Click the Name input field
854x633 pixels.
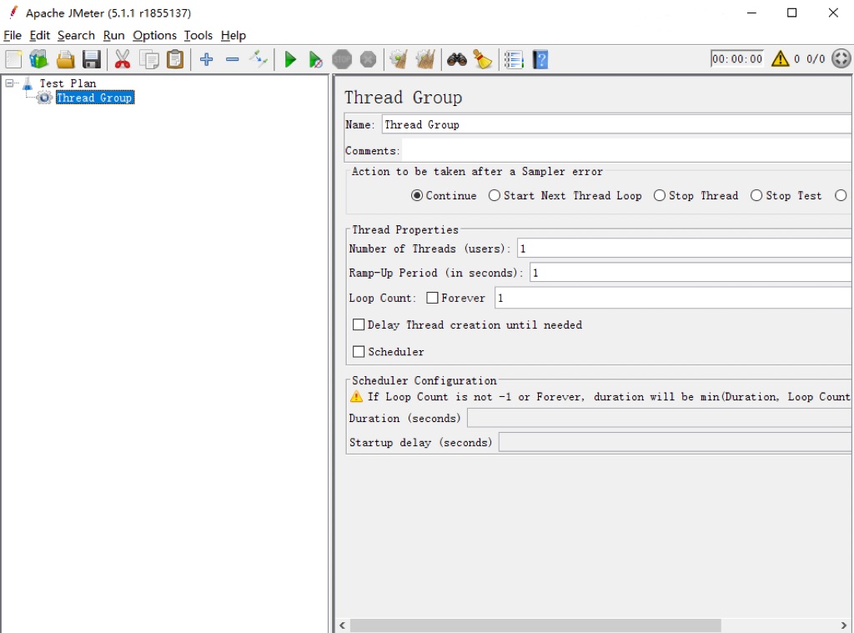tap(618, 125)
